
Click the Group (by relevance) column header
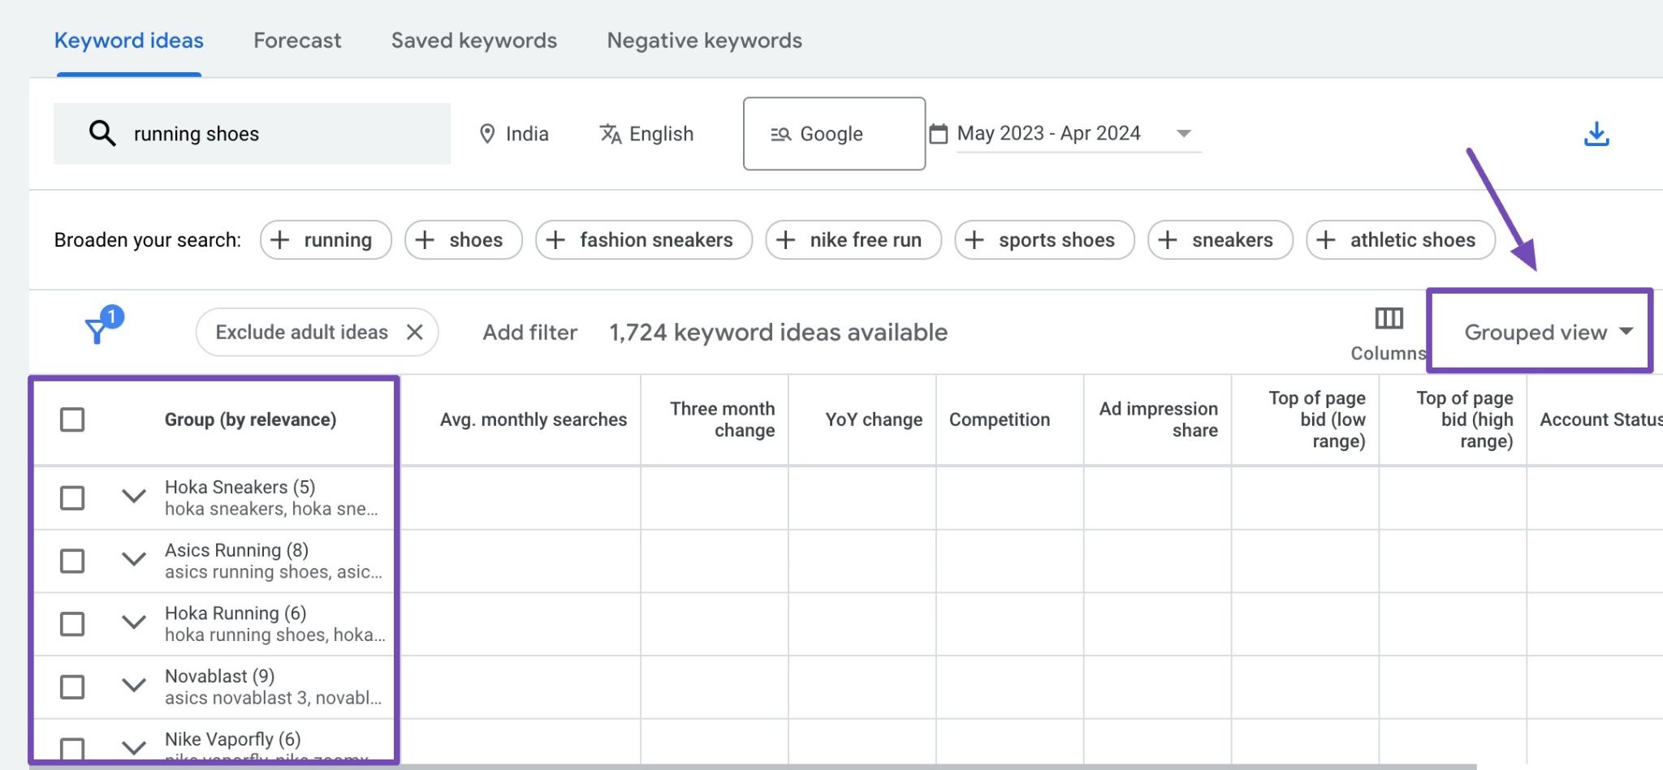[250, 419]
